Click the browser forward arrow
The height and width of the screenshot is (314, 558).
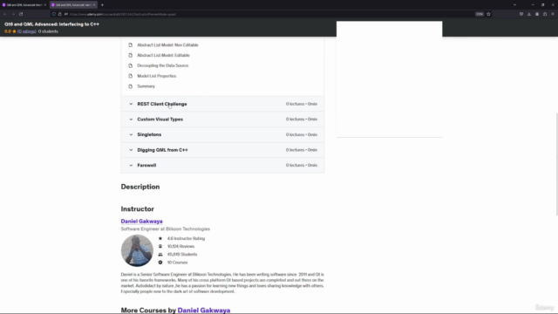coord(13,14)
